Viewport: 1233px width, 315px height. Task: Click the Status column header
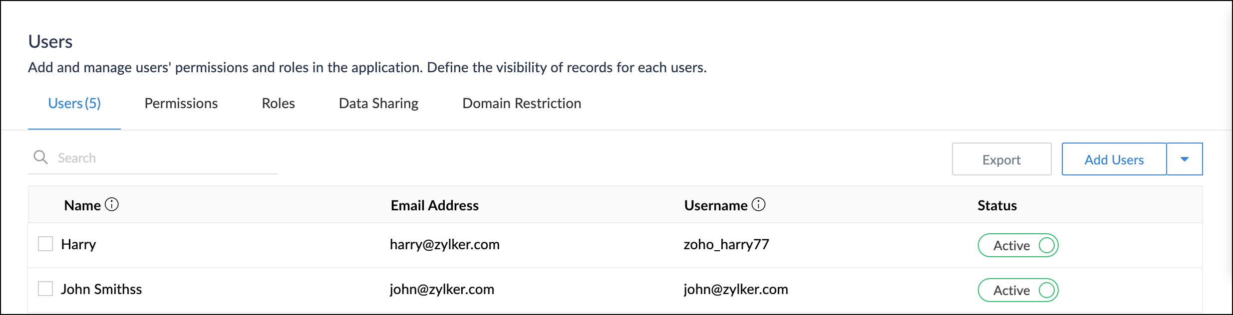click(x=997, y=205)
